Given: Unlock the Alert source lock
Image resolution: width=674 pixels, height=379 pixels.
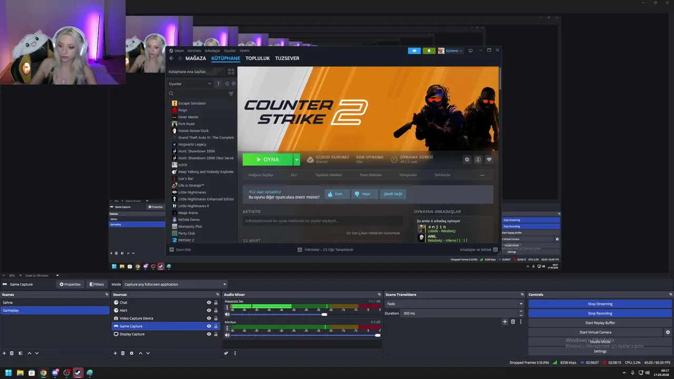Looking at the screenshot, I should pos(216,311).
